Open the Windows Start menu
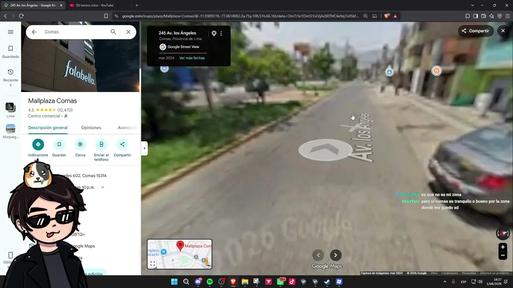Screen dimensions: 513x288 pos(174,282)
